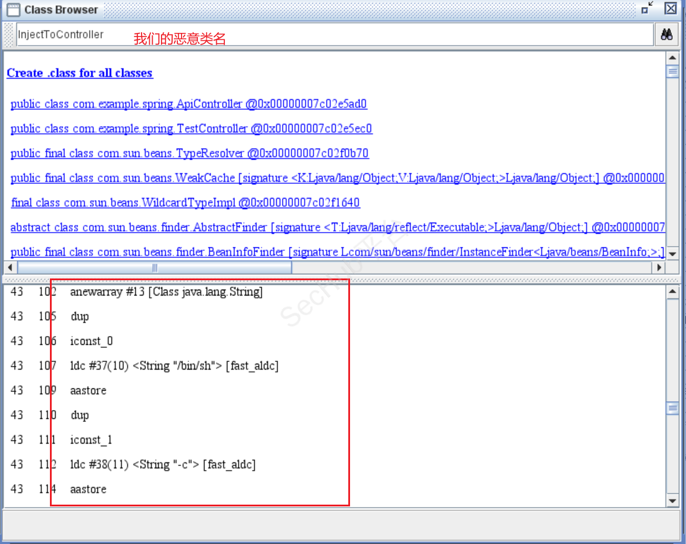686x544 pixels.
Task: Open Create .class for all classes link
Action: (x=79, y=73)
